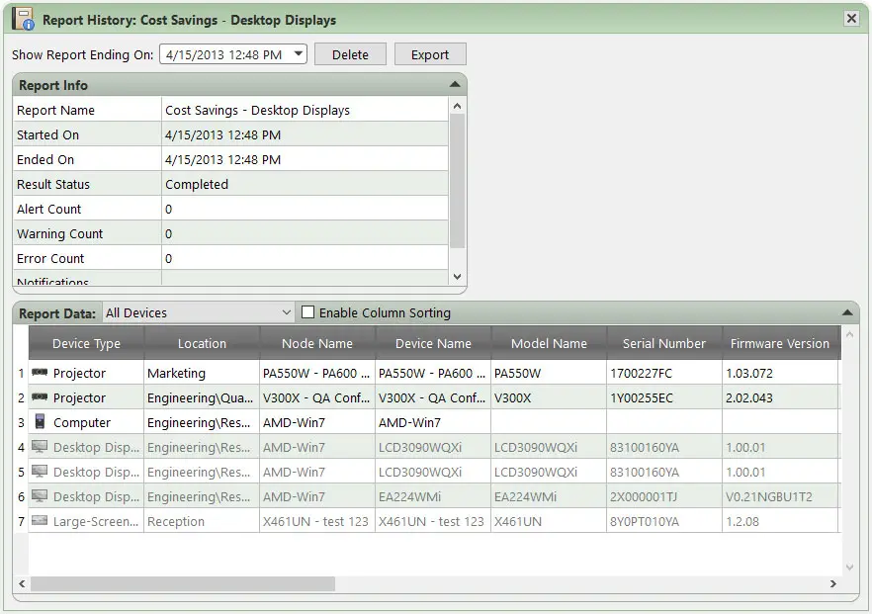Close the Report History window
The width and height of the screenshot is (872, 614).
point(850,19)
